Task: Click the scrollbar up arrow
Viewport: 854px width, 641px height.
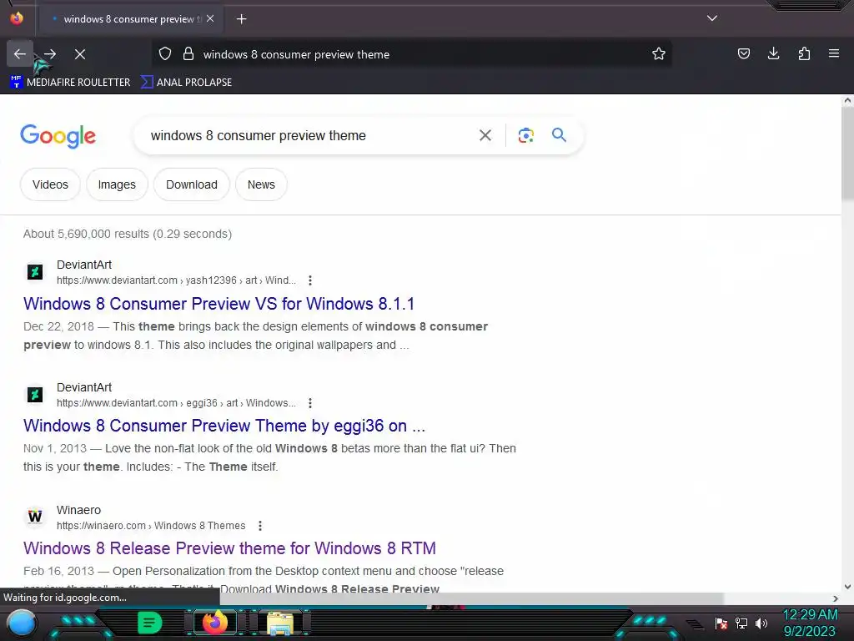Action: coord(847,100)
